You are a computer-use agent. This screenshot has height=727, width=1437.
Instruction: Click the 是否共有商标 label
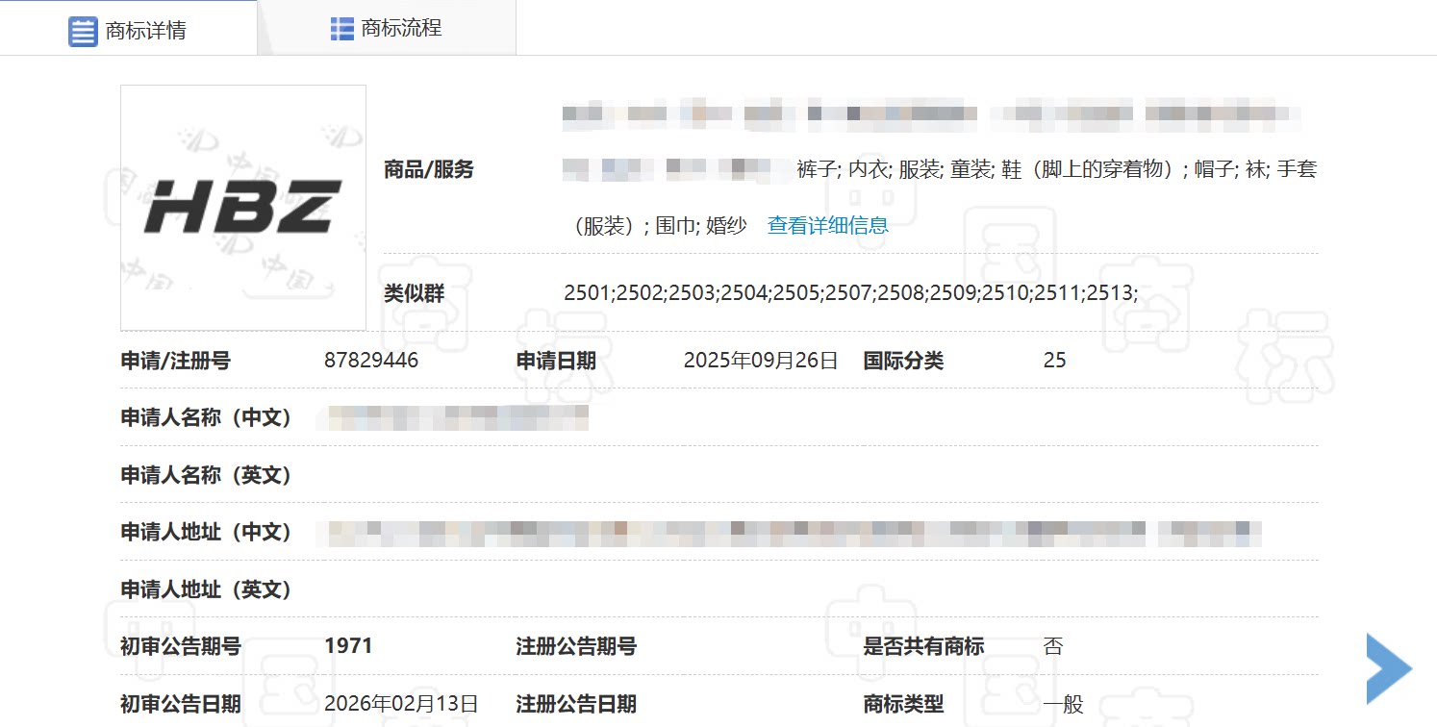pos(923,646)
